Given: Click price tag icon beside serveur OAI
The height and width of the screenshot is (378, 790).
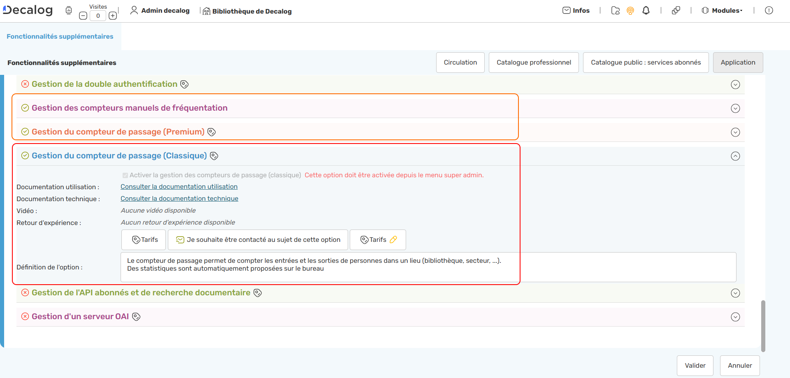Looking at the screenshot, I should pos(136,317).
